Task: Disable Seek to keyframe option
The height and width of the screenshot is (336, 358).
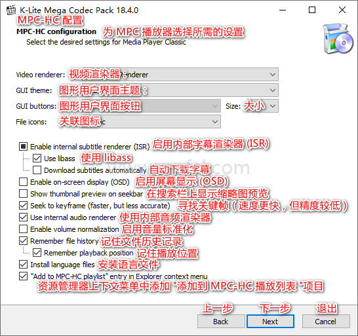Action: [x=24, y=206]
